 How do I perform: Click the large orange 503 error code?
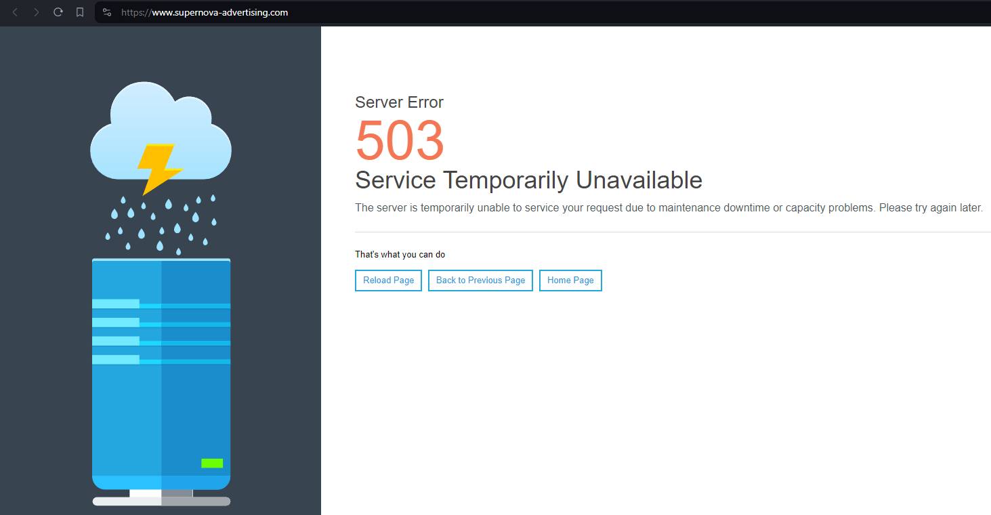click(400, 140)
